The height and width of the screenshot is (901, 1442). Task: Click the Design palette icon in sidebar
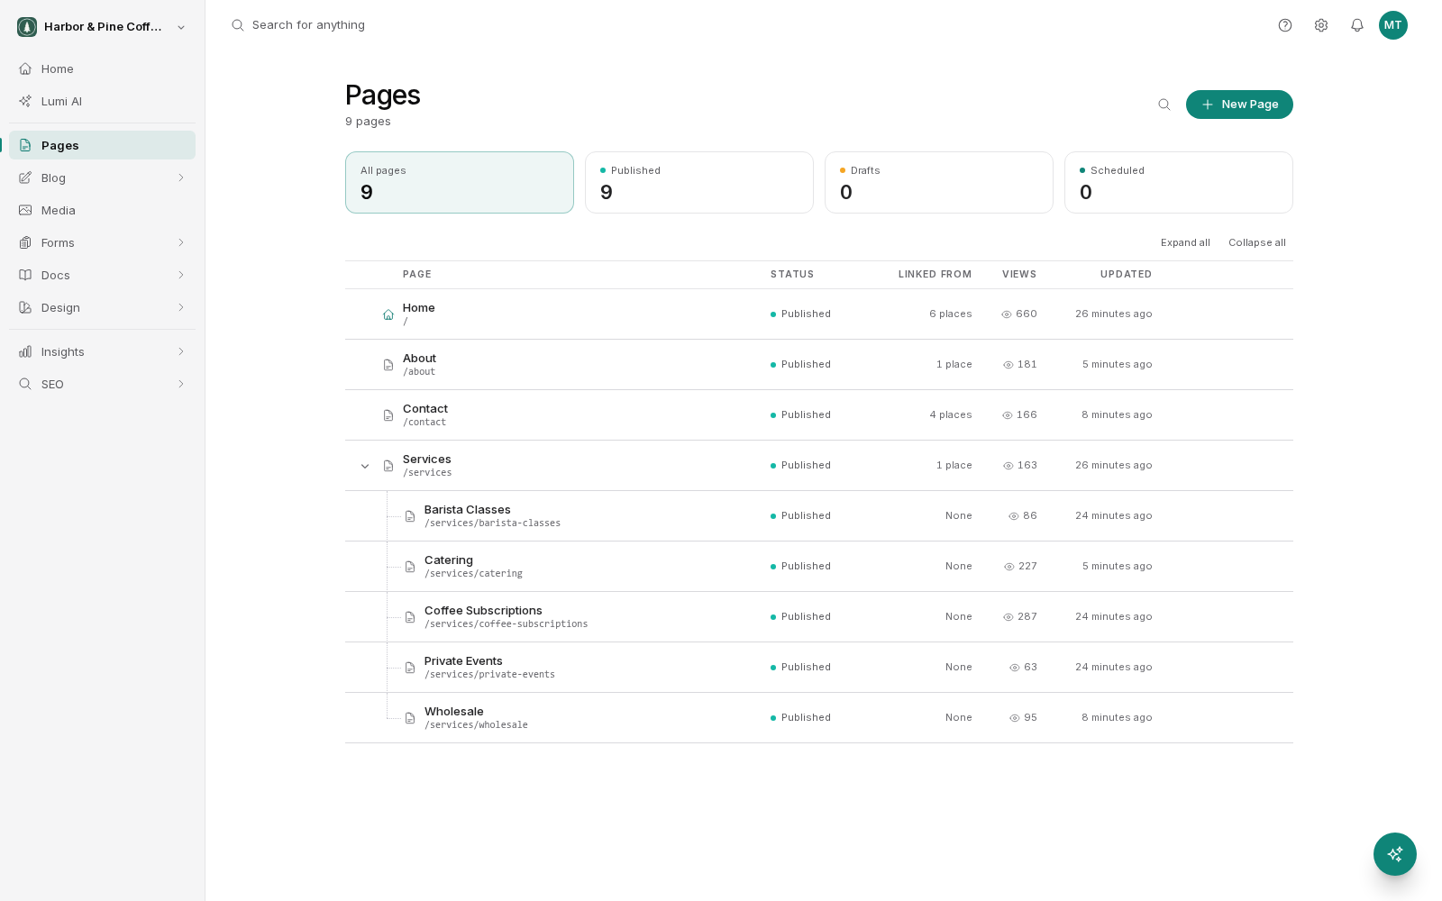click(25, 307)
